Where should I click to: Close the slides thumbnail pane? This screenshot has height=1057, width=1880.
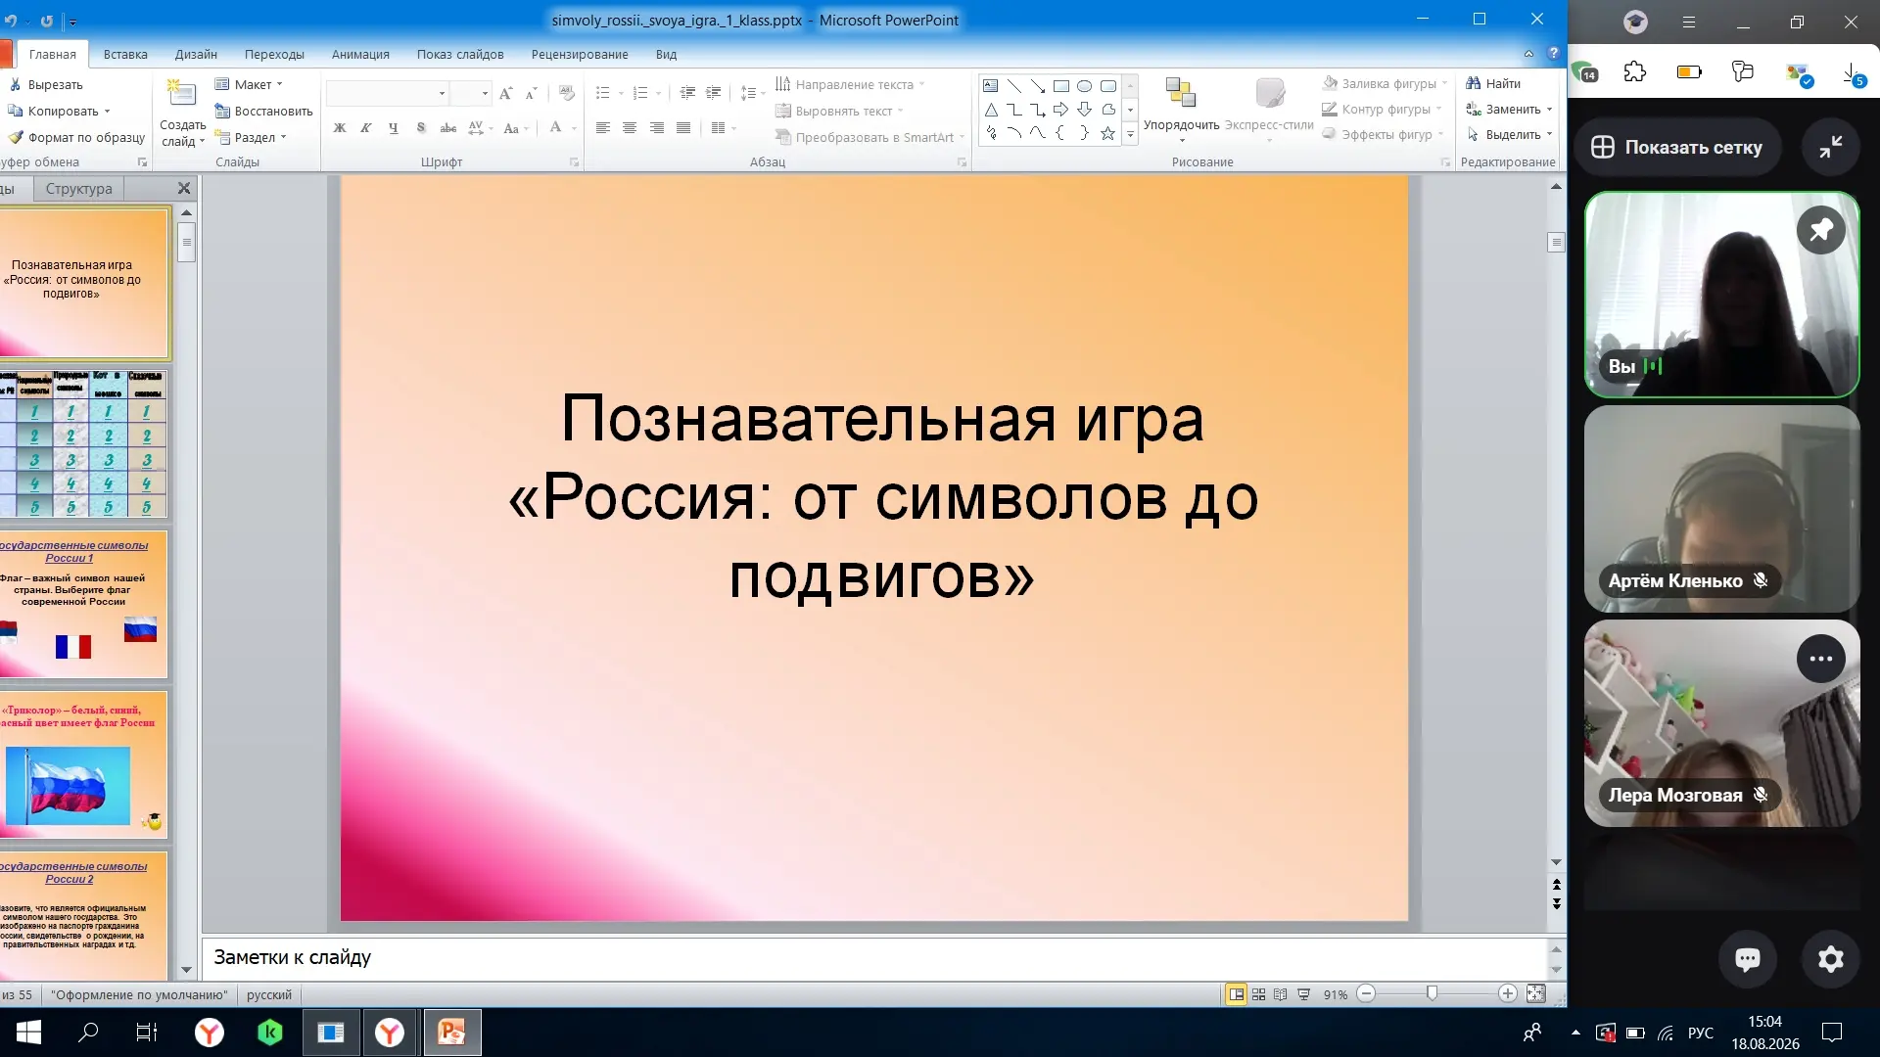coord(184,188)
